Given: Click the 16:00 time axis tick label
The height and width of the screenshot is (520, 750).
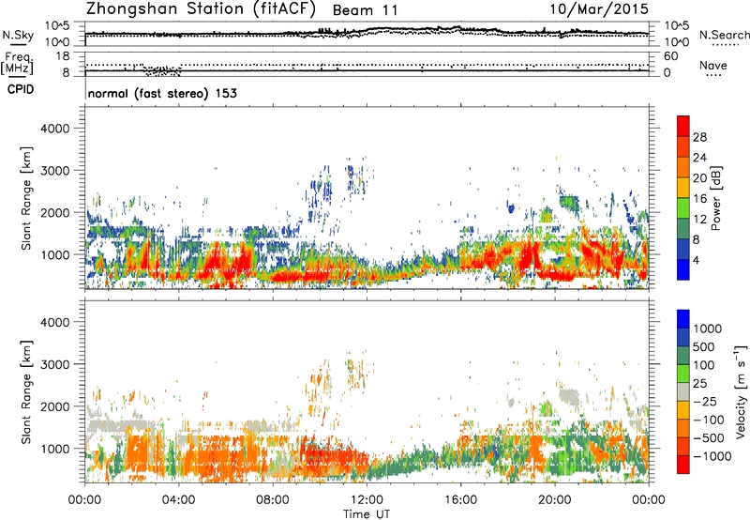Looking at the screenshot, I should click(x=460, y=500).
